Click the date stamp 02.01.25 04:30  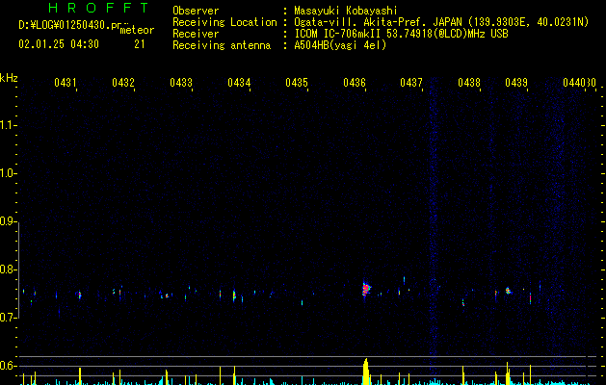point(59,44)
